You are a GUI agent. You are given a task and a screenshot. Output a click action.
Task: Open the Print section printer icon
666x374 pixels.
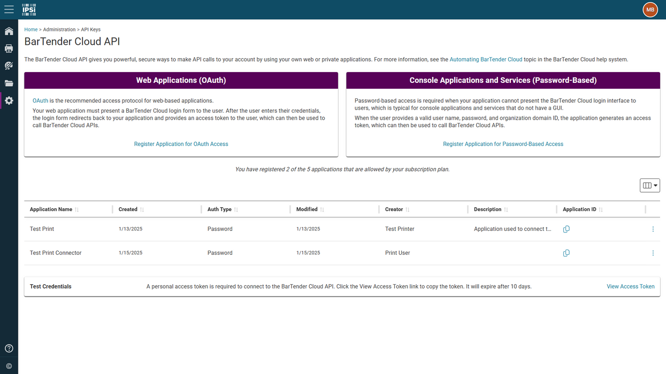[9, 49]
